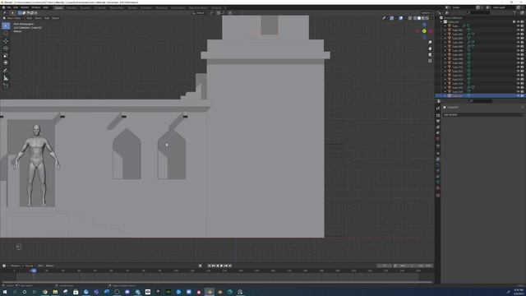
Task: Switch to the Geometry Nodes workspace tab
Action: (198, 7)
